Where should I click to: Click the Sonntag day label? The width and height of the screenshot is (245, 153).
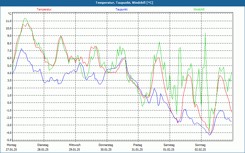(x=200, y=145)
